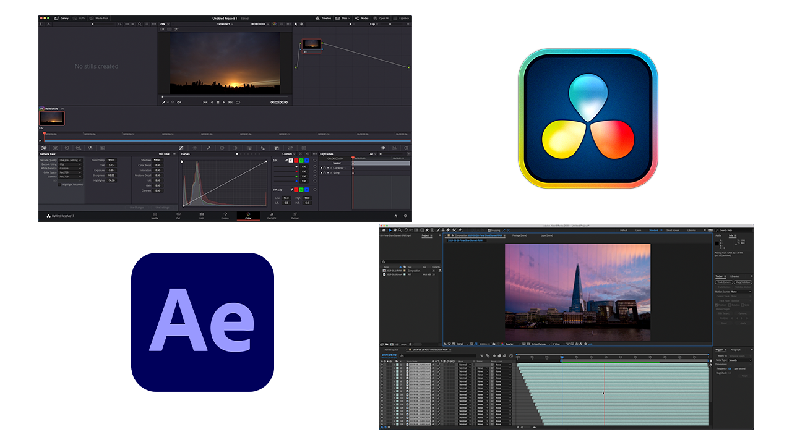Go to Home in After Effects toolbar

coord(384,230)
